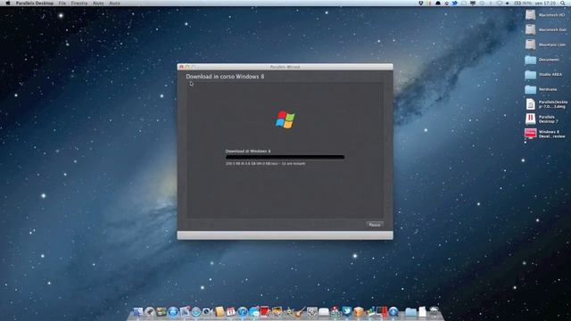The height and width of the screenshot is (321, 571).
Task: Click the Windows logo in the wizard
Action: [x=285, y=119]
